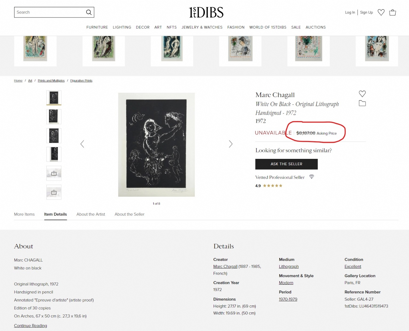Show next image with right arrow

click(231, 144)
